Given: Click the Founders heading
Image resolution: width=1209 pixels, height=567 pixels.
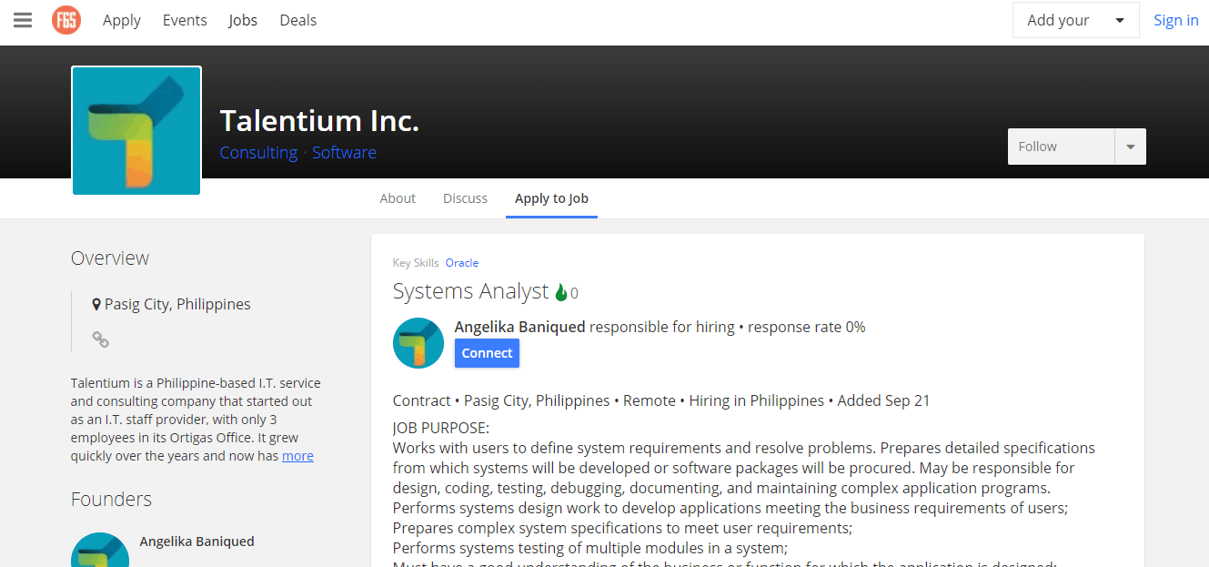Looking at the screenshot, I should [111, 500].
